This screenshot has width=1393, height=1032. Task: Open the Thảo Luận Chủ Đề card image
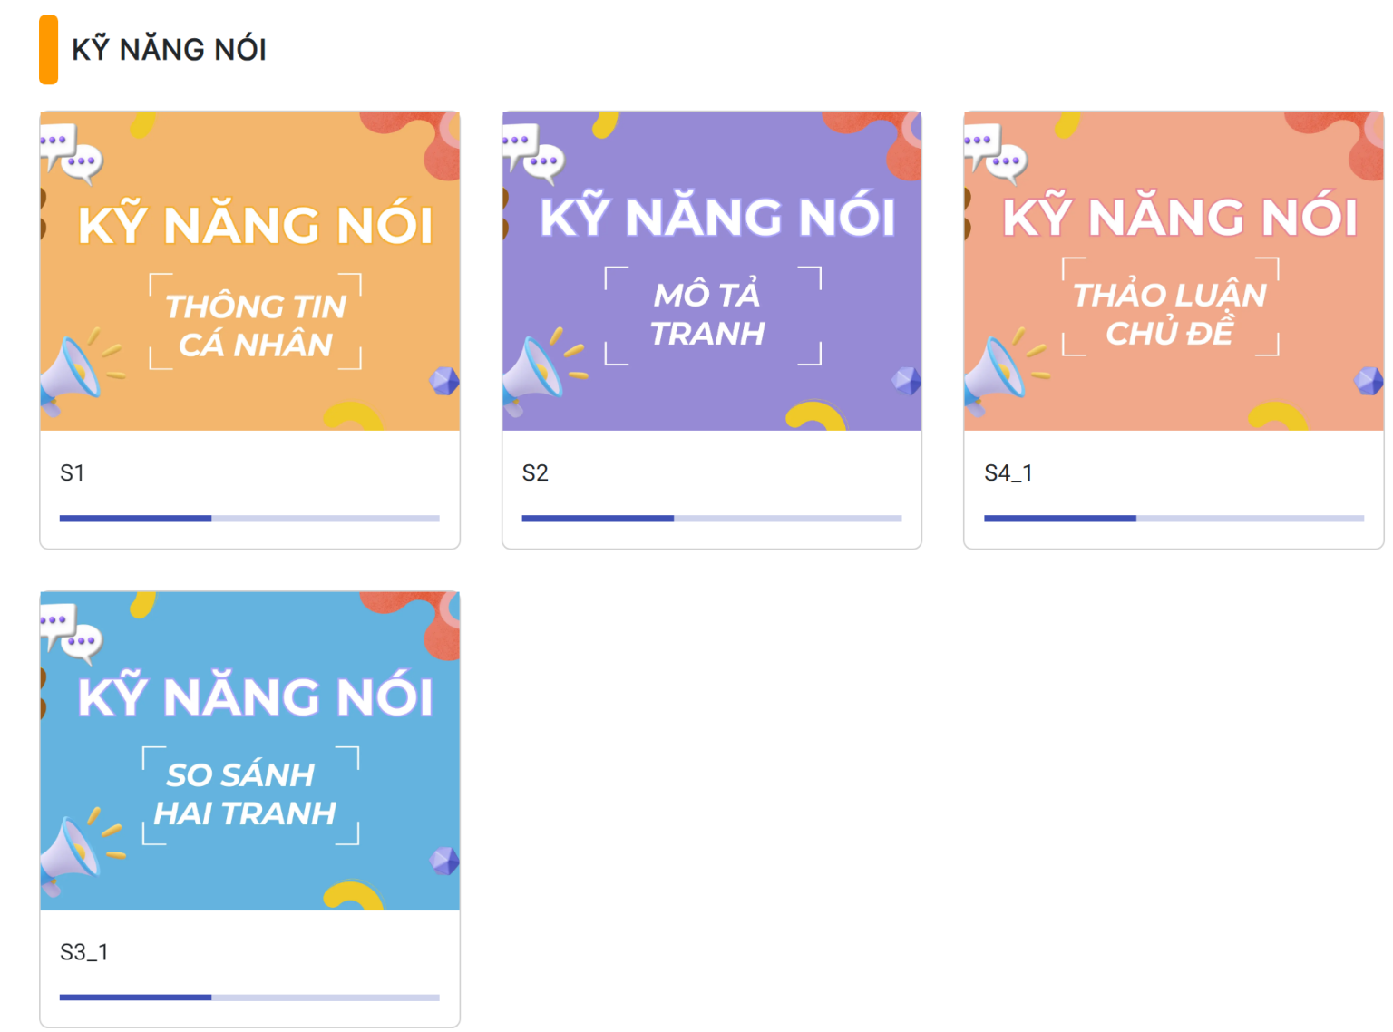point(1173,271)
